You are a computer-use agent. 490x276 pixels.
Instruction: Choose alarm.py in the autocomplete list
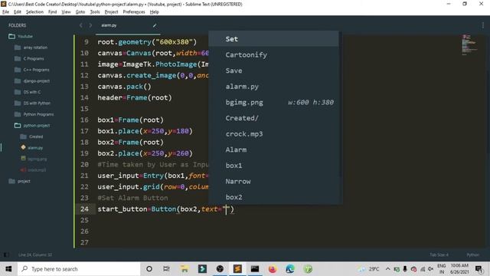273,87
